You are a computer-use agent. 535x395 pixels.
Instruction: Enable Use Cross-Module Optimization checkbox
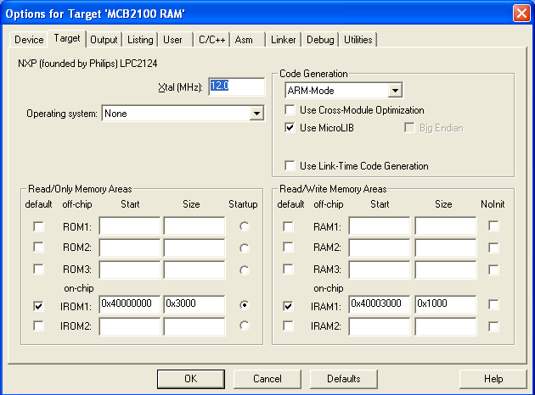tap(290, 110)
